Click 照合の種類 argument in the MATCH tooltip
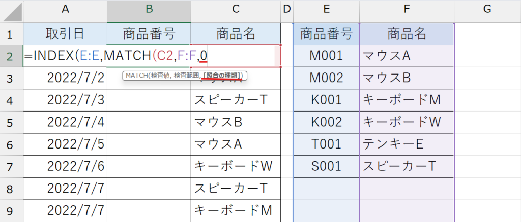The image size is (521, 222). coord(223,76)
